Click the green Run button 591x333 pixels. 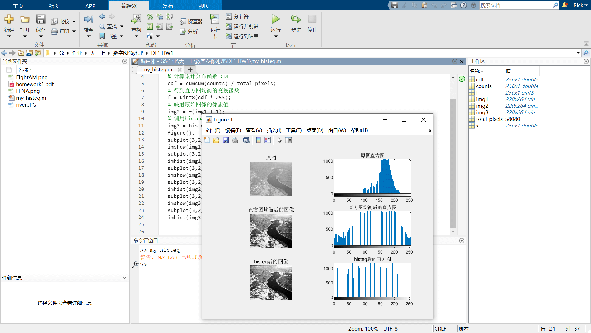coord(275,19)
